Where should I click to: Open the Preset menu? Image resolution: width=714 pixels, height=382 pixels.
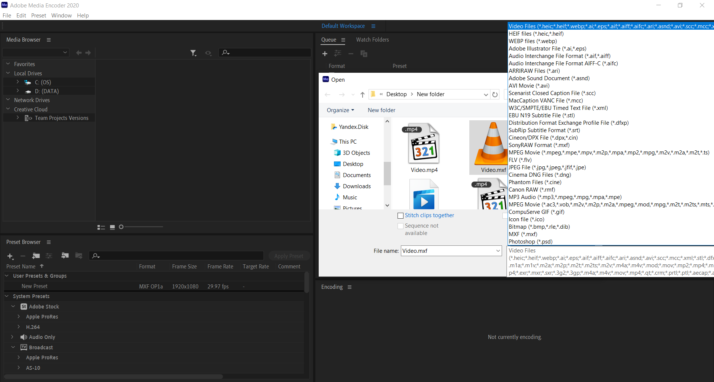pyautogui.click(x=38, y=16)
